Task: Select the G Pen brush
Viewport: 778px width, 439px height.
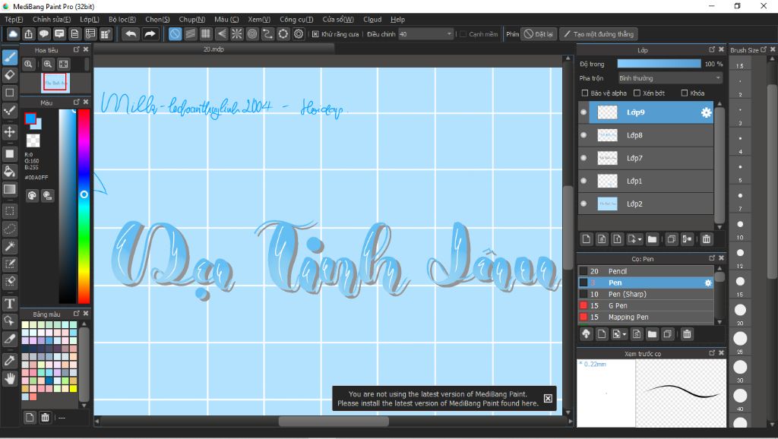Action: 646,305
